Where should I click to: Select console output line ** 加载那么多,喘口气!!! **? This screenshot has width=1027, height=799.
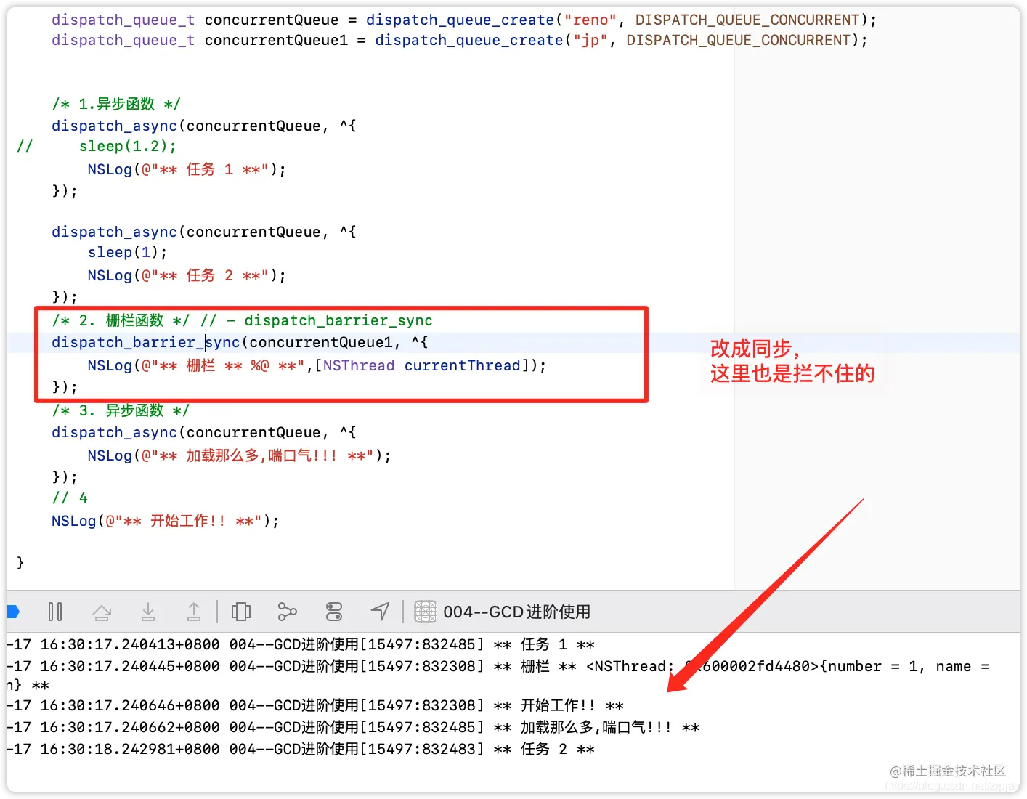point(353,727)
